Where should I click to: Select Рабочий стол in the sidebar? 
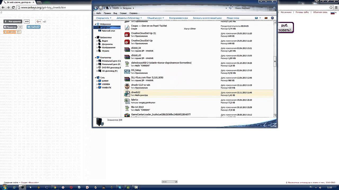tap(108, 31)
